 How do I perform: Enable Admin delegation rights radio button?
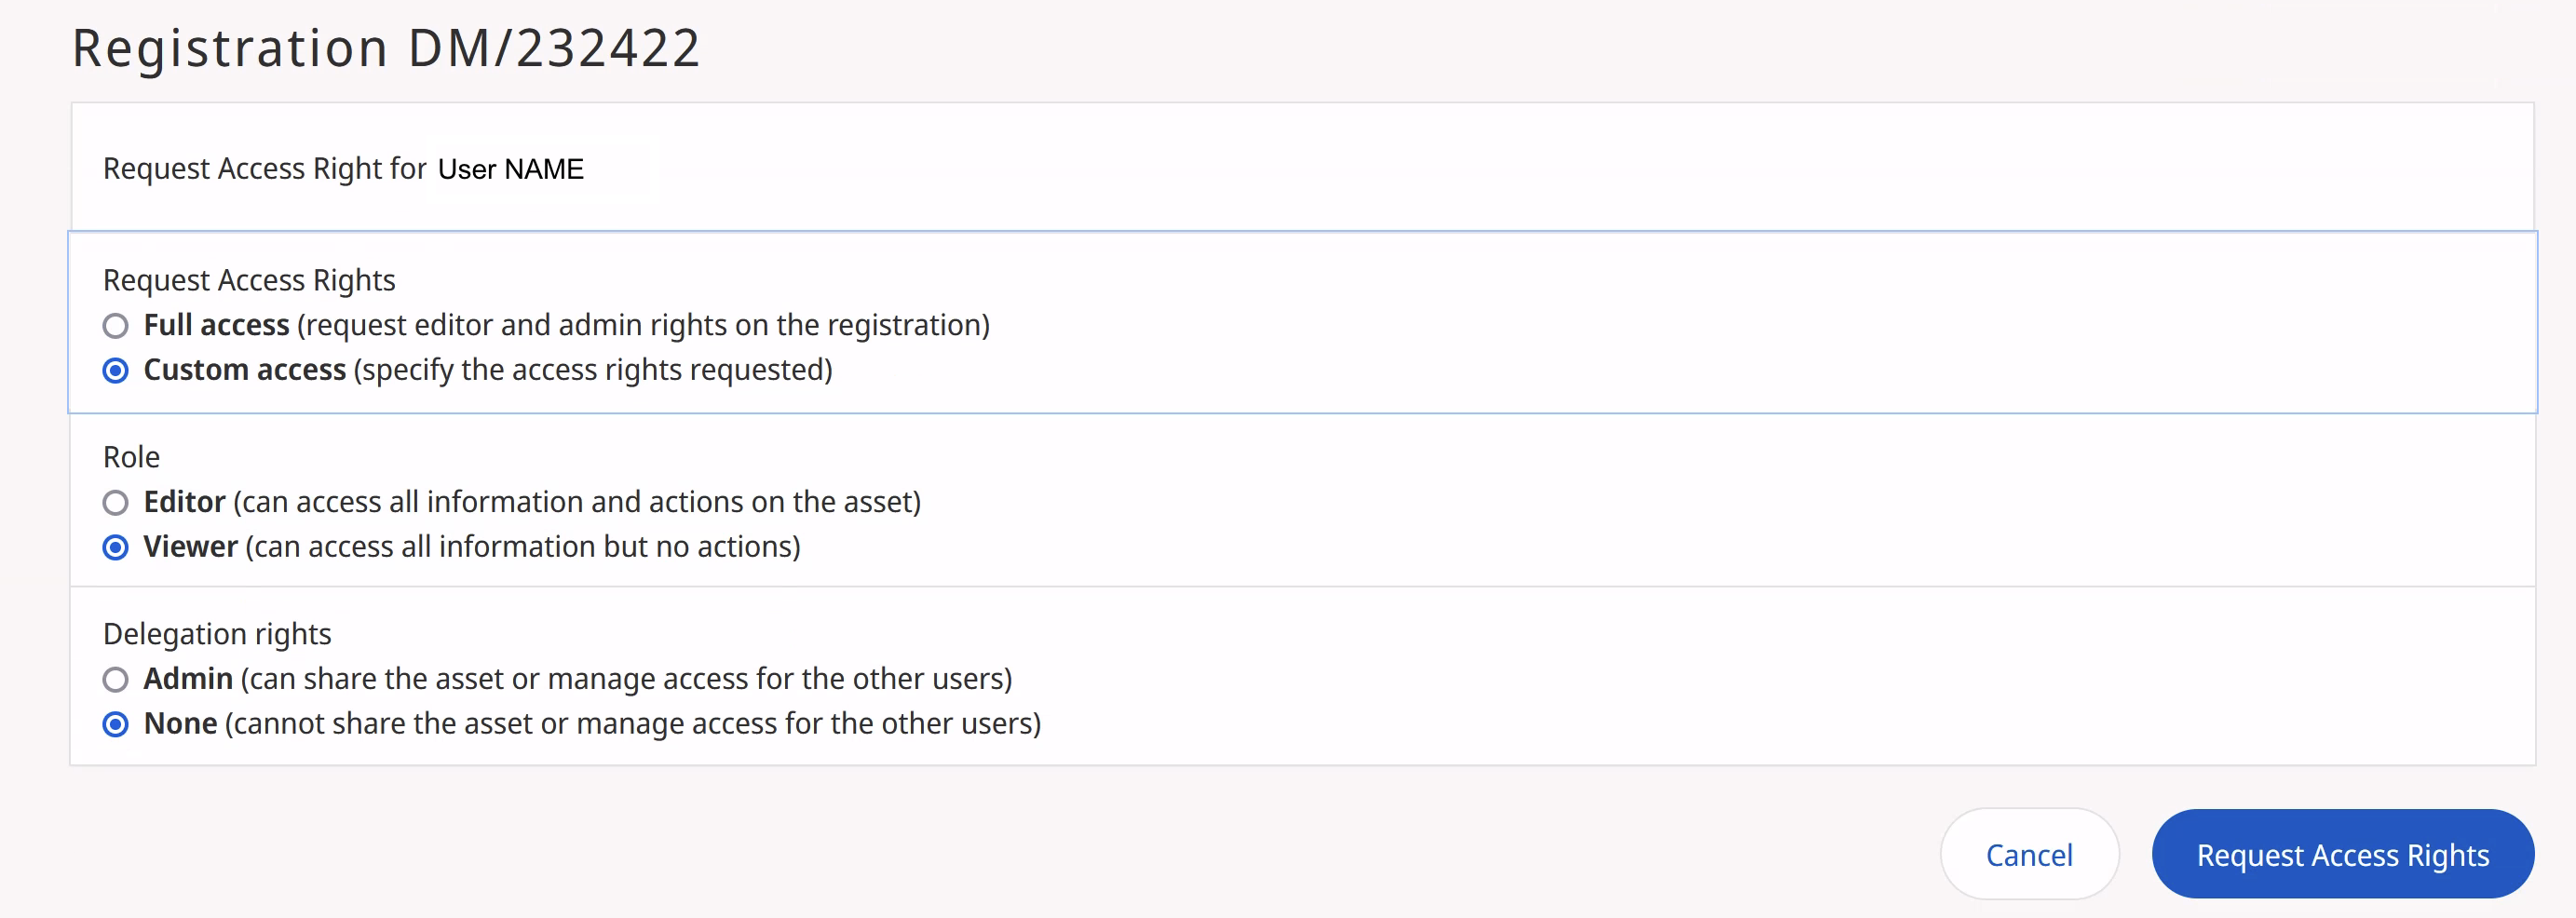point(116,680)
